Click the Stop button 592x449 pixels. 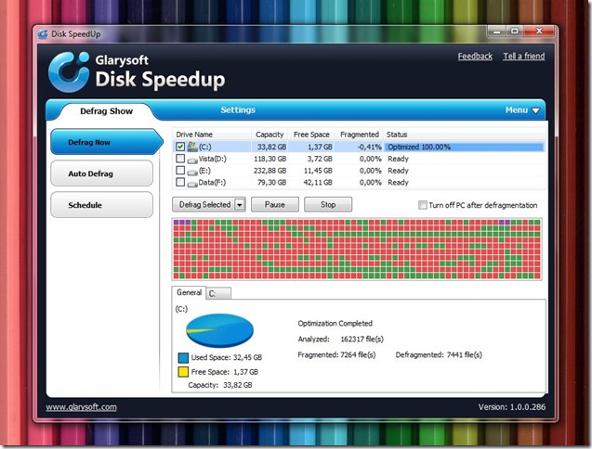(328, 205)
